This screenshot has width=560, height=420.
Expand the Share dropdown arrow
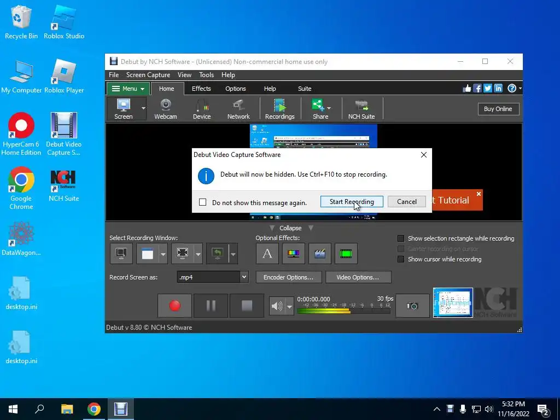[x=329, y=108]
